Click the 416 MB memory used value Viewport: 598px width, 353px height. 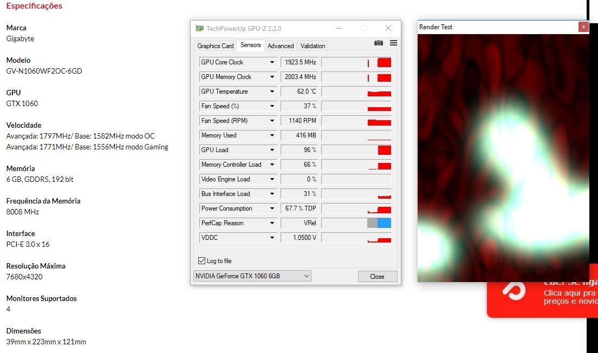coord(300,135)
